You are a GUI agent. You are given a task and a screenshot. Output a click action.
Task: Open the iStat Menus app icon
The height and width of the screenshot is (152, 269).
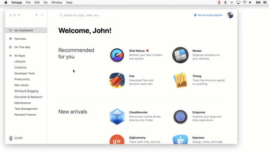117,55
